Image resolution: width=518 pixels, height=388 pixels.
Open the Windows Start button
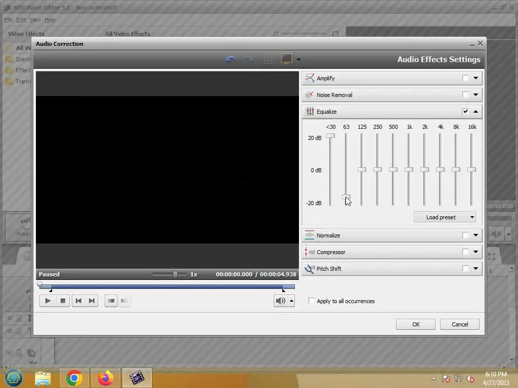pyautogui.click(x=14, y=378)
